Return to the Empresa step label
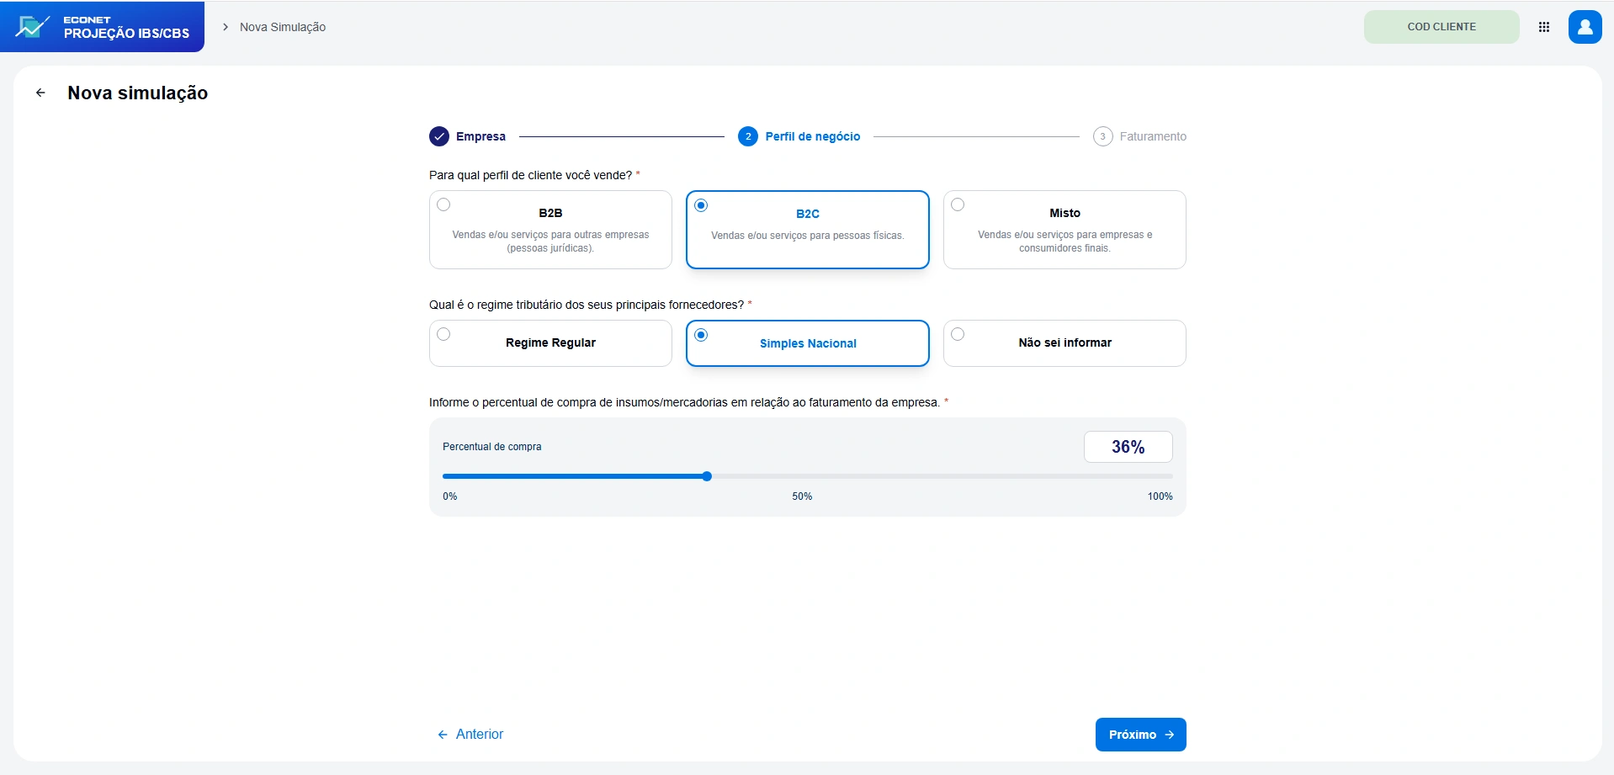The height and width of the screenshot is (775, 1614). (x=480, y=136)
